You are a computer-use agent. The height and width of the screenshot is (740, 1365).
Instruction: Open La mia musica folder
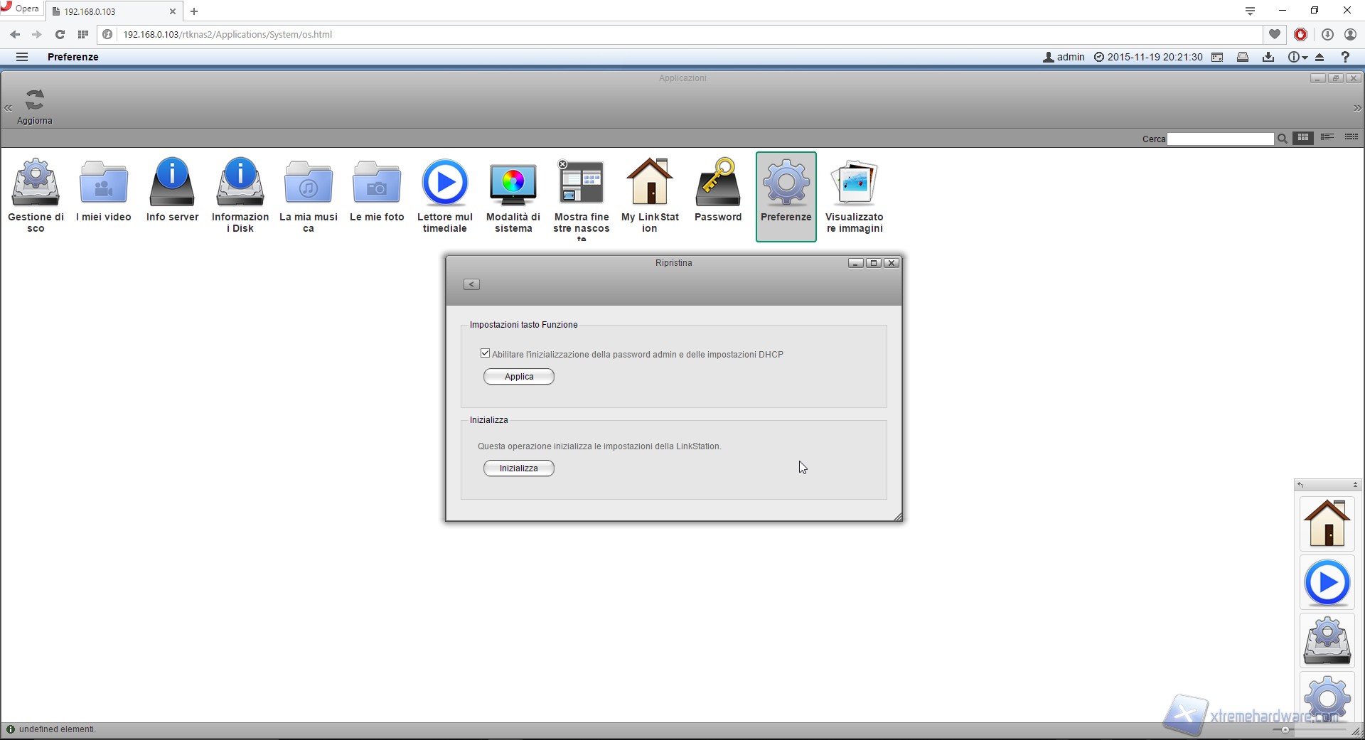[309, 183]
